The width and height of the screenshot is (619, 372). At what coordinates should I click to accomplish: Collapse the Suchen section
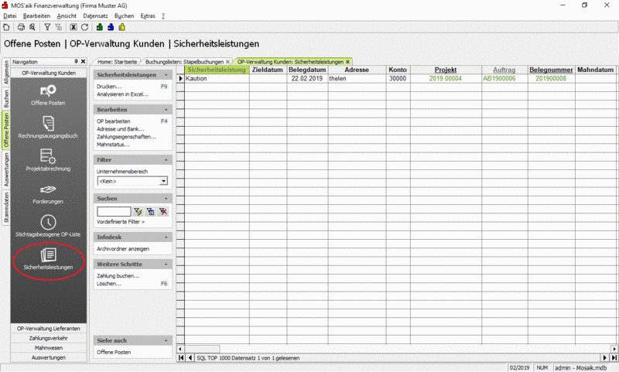(166, 199)
